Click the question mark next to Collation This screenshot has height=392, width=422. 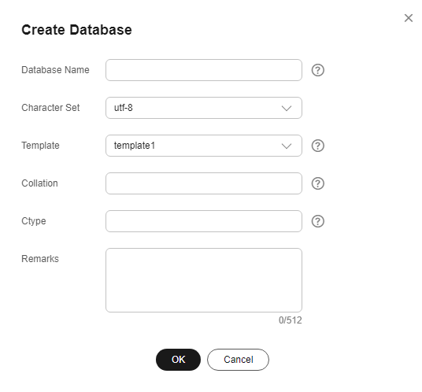[x=317, y=183]
